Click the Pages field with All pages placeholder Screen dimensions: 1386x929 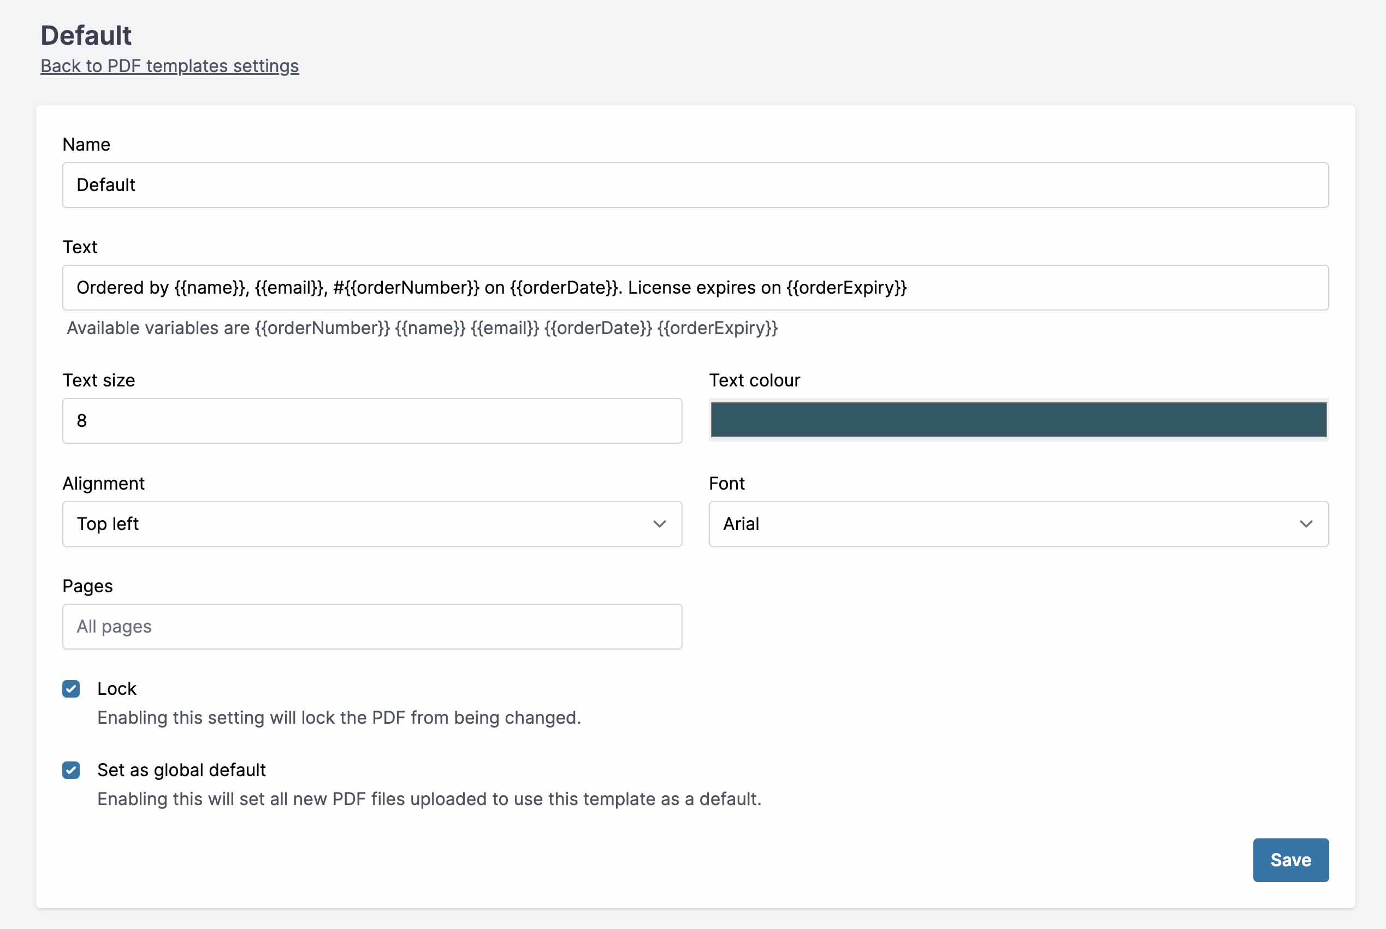tap(372, 626)
